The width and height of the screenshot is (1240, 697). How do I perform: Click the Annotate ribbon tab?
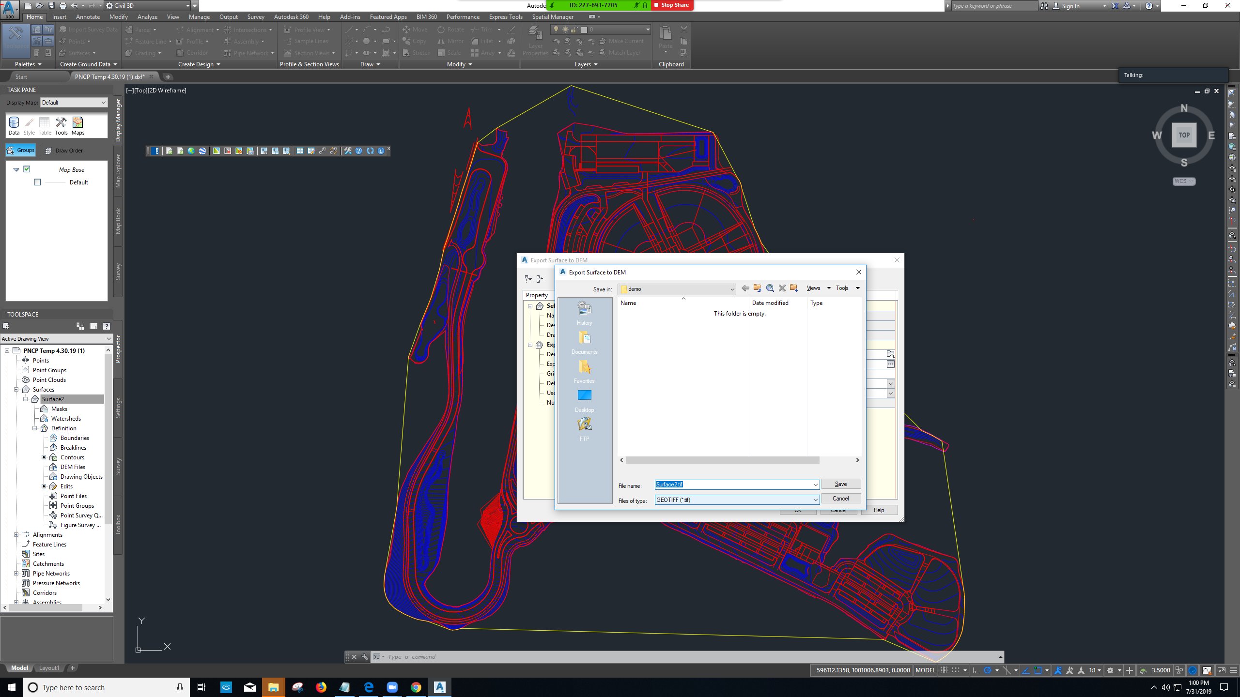point(88,17)
